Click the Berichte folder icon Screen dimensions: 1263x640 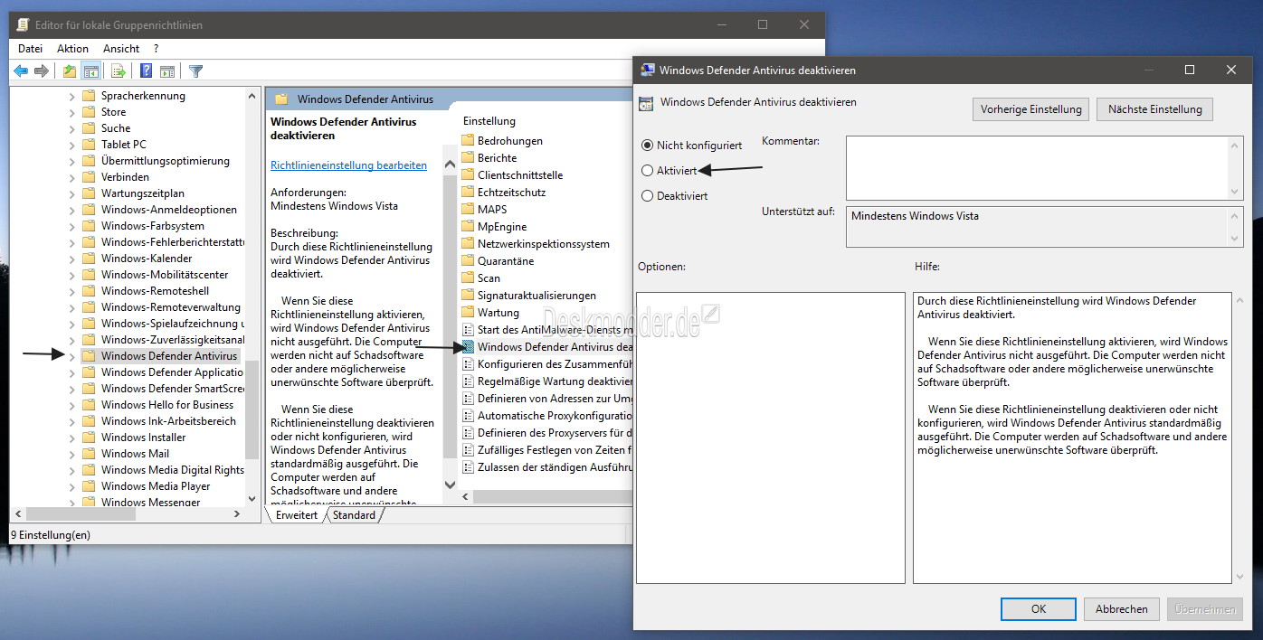[x=468, y=157]
